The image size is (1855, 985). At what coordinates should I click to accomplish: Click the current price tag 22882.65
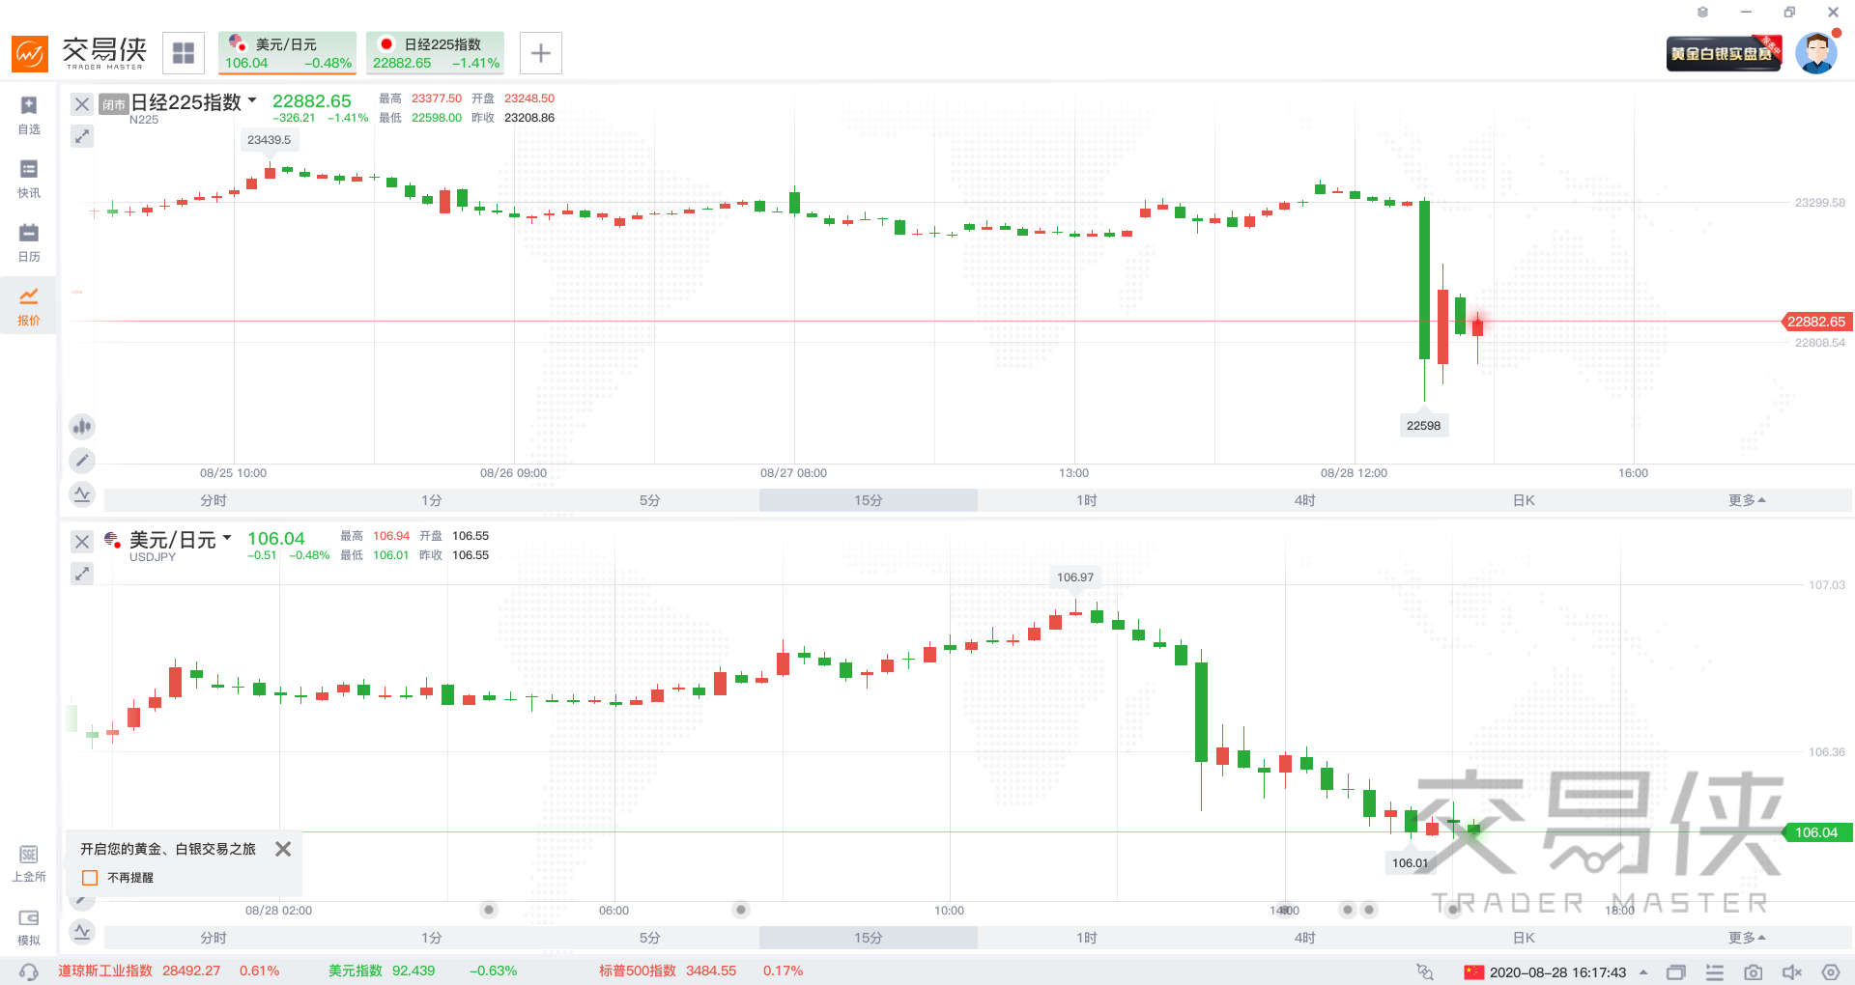tap(1815, 322)
